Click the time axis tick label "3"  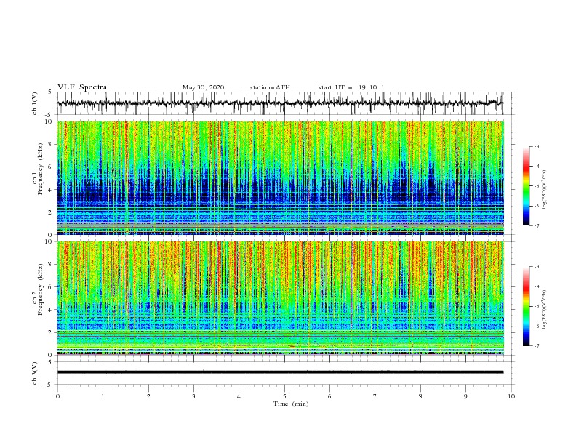point(193,396)
